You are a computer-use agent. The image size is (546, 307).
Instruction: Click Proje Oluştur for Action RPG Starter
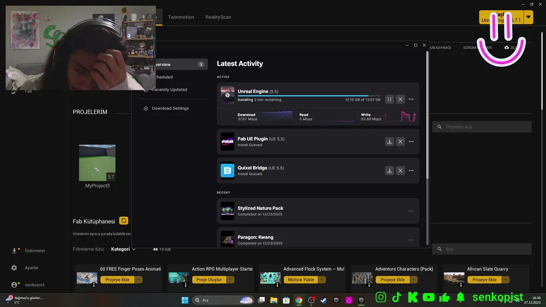point(209,280)
